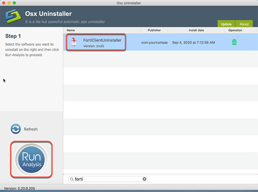The width and height of the screenshot is (258, 192).
Task: Open the Update tab
Action: [x=226, y=24]
